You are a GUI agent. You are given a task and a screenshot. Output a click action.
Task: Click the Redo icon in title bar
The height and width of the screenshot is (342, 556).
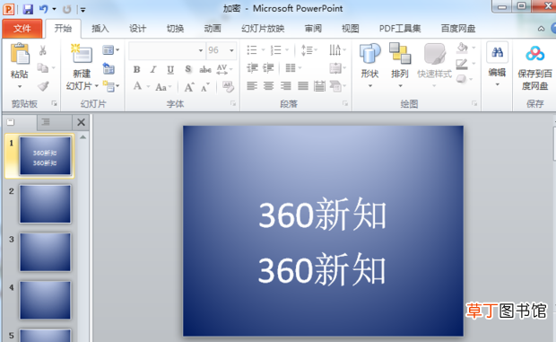(x=66, y=9)
